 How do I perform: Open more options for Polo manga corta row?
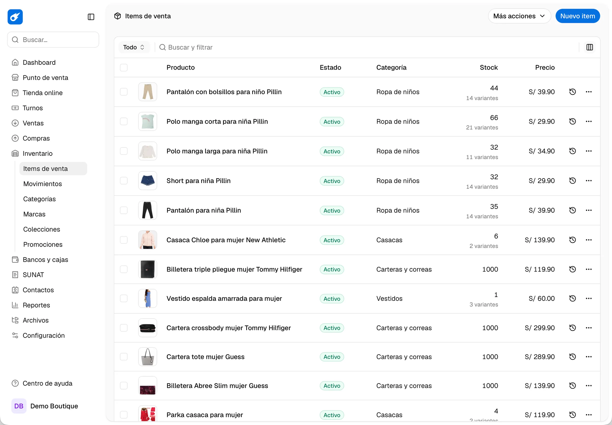click(589, 121)
